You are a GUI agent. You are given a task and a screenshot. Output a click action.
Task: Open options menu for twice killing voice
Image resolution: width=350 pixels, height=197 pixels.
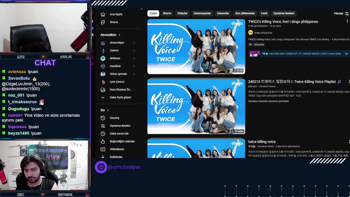point(349,142)
